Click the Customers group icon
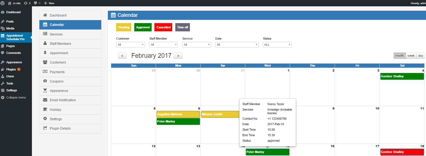Viewport: 426px width, 156px height. pos(45,62)
